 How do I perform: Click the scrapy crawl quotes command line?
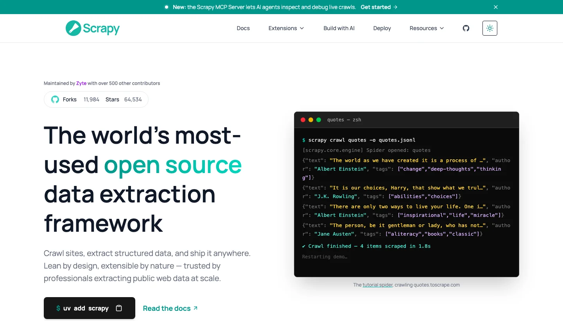[359, 140]
